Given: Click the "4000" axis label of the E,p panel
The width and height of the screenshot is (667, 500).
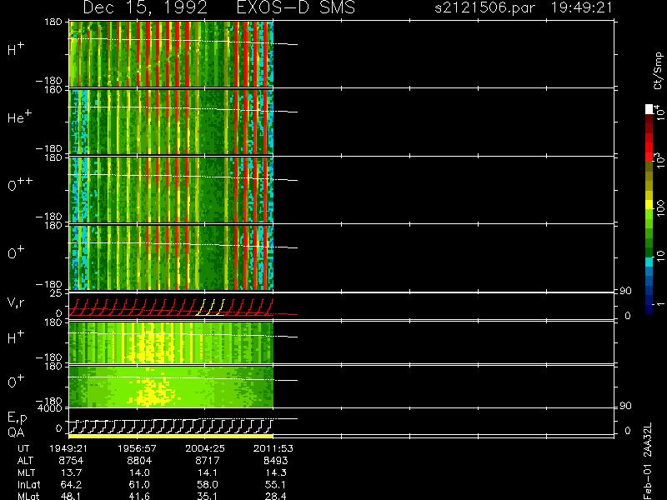Looking at the screenshot, I should pos(49,408).
